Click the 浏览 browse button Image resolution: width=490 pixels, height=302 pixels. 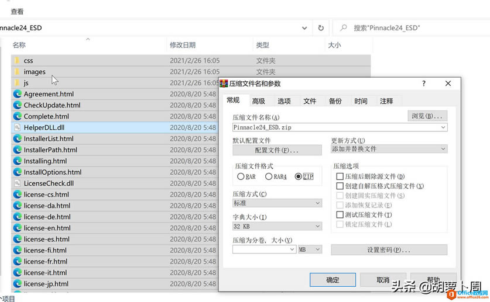(427, 116)
